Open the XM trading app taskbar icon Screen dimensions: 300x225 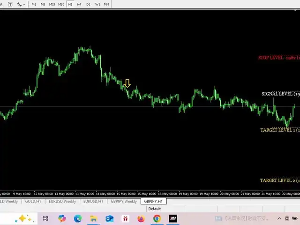point(173,218)
